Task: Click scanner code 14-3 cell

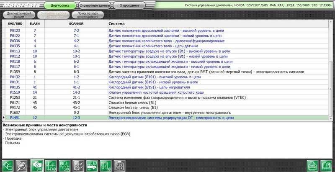Action: point(76,92)
